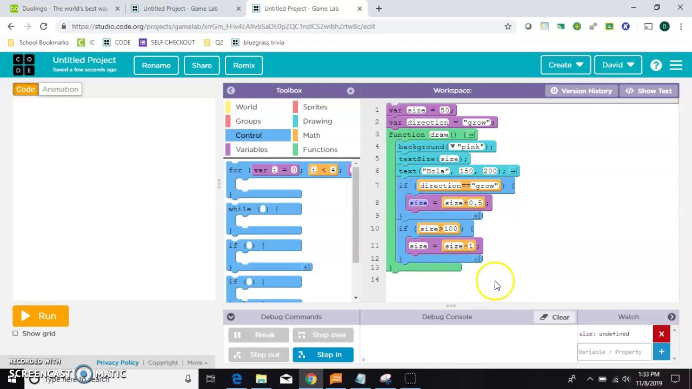The image size is (692, 389).
Task: Click the K extension icon
Action: pyautogui.click(x=626, y=26)
